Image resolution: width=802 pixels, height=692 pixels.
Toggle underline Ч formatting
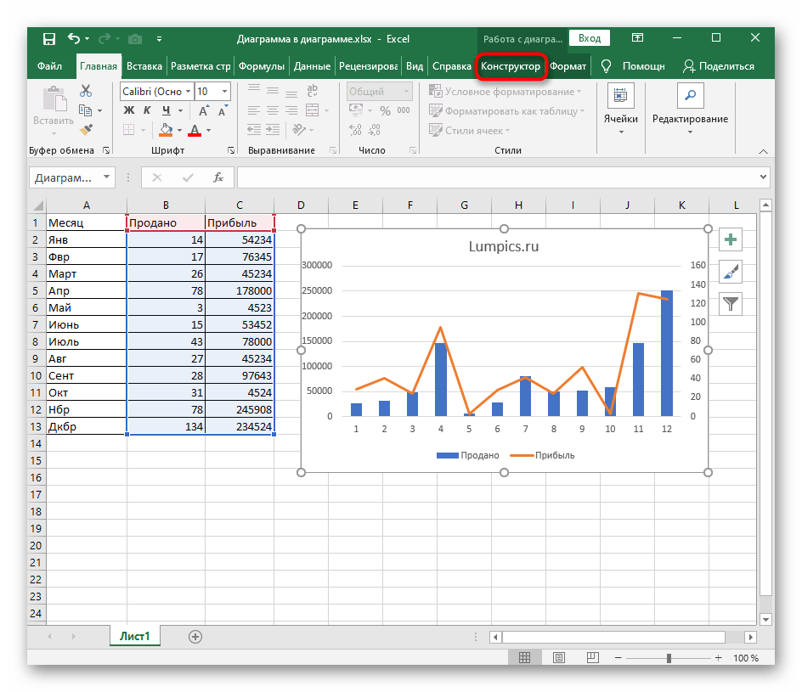pos(167,110)
